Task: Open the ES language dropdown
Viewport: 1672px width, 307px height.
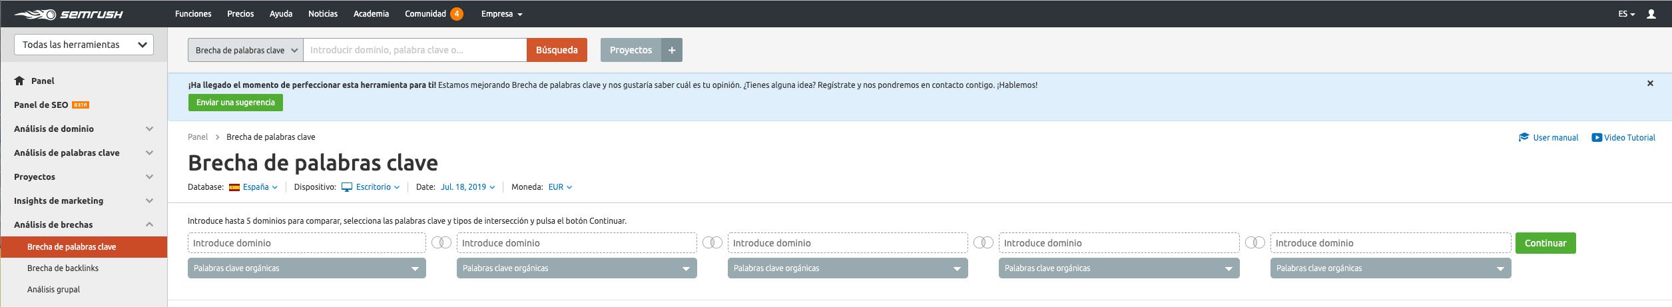Action: click(x=1627, y=14)
